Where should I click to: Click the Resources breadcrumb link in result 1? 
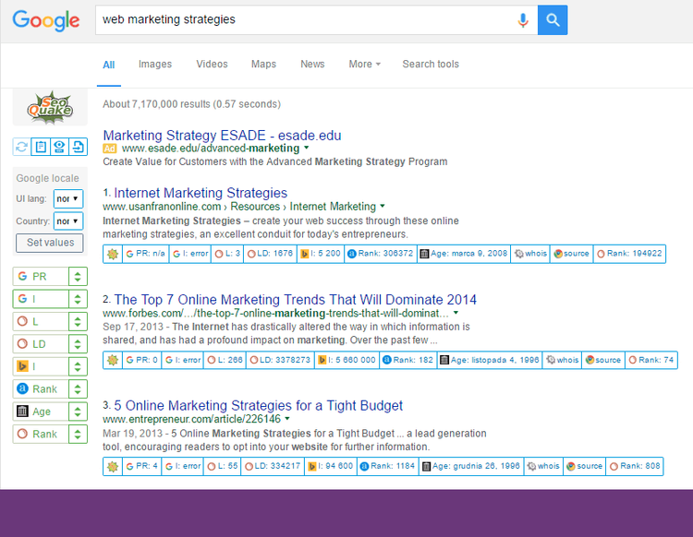tap(255, 207)
